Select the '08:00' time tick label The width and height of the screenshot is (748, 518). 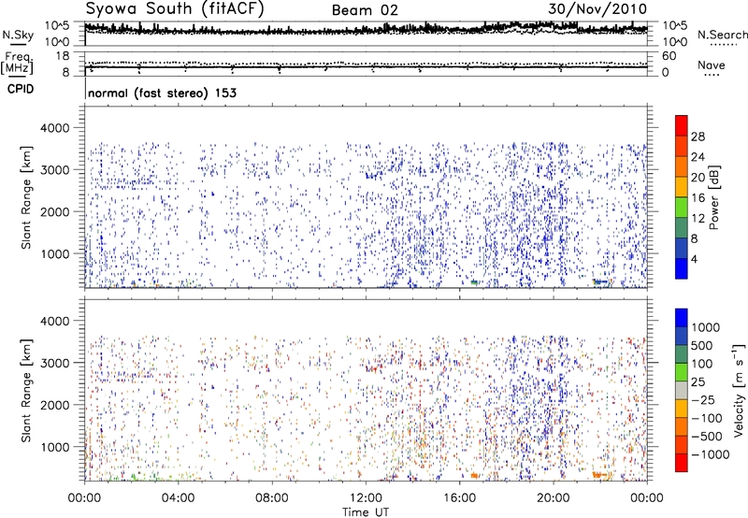point(272,498)
